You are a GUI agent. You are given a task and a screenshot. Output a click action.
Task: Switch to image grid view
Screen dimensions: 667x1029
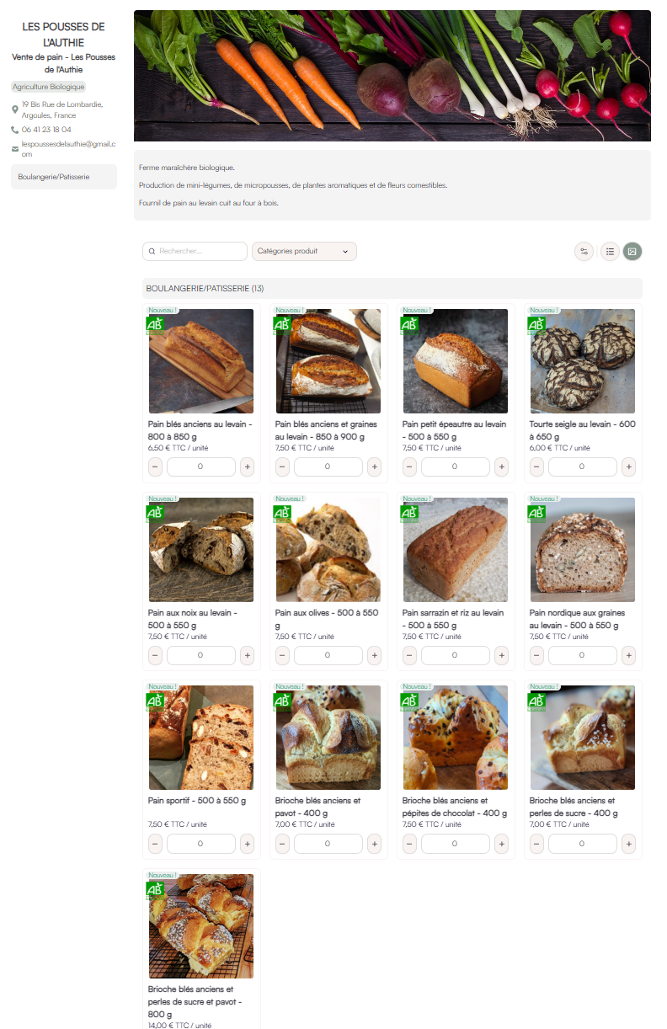(632, 251)
